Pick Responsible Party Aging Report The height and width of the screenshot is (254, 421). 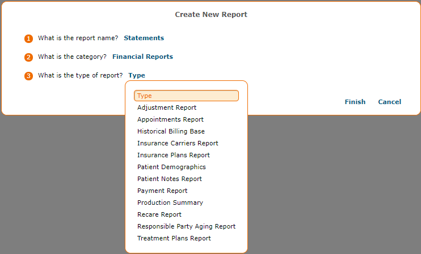(186, 226)
